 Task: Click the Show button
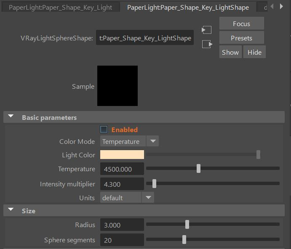point(230,52)
